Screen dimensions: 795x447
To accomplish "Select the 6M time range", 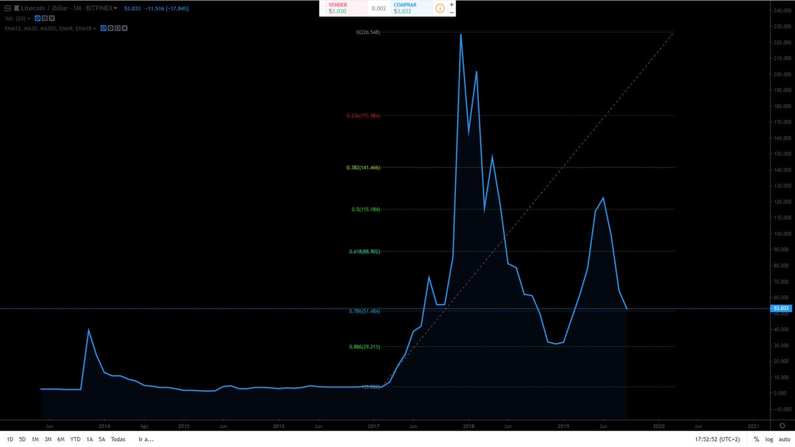I will [61, 439].
